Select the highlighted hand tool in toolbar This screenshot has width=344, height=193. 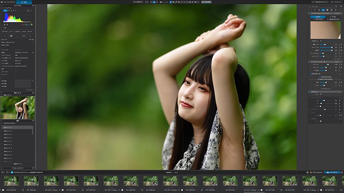[171, 2]
